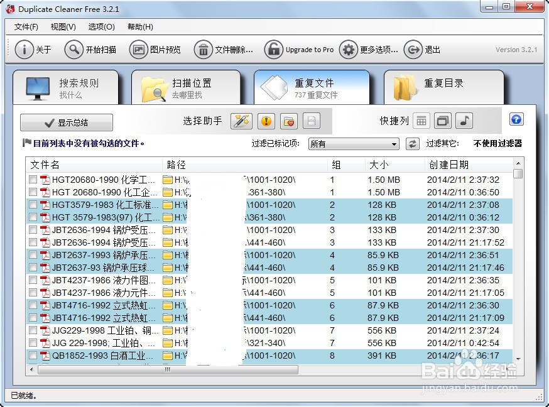This screenshot has height=407, width=549.
Task: Click the horizontal scrollbar thumb of file list
Action: pyautogui.click(x=168, y=369)
